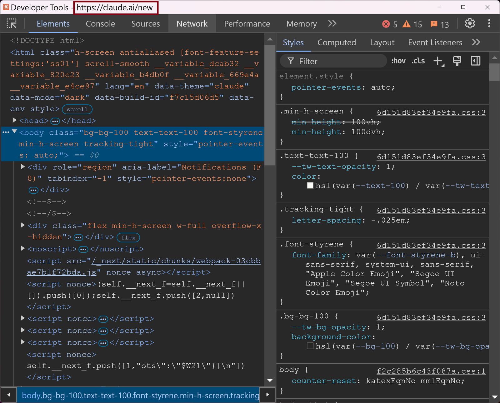The width and height of the screenshot is (500, 403).
Task: Open the Layout pane tab
Action: click(x=382, y=42)
